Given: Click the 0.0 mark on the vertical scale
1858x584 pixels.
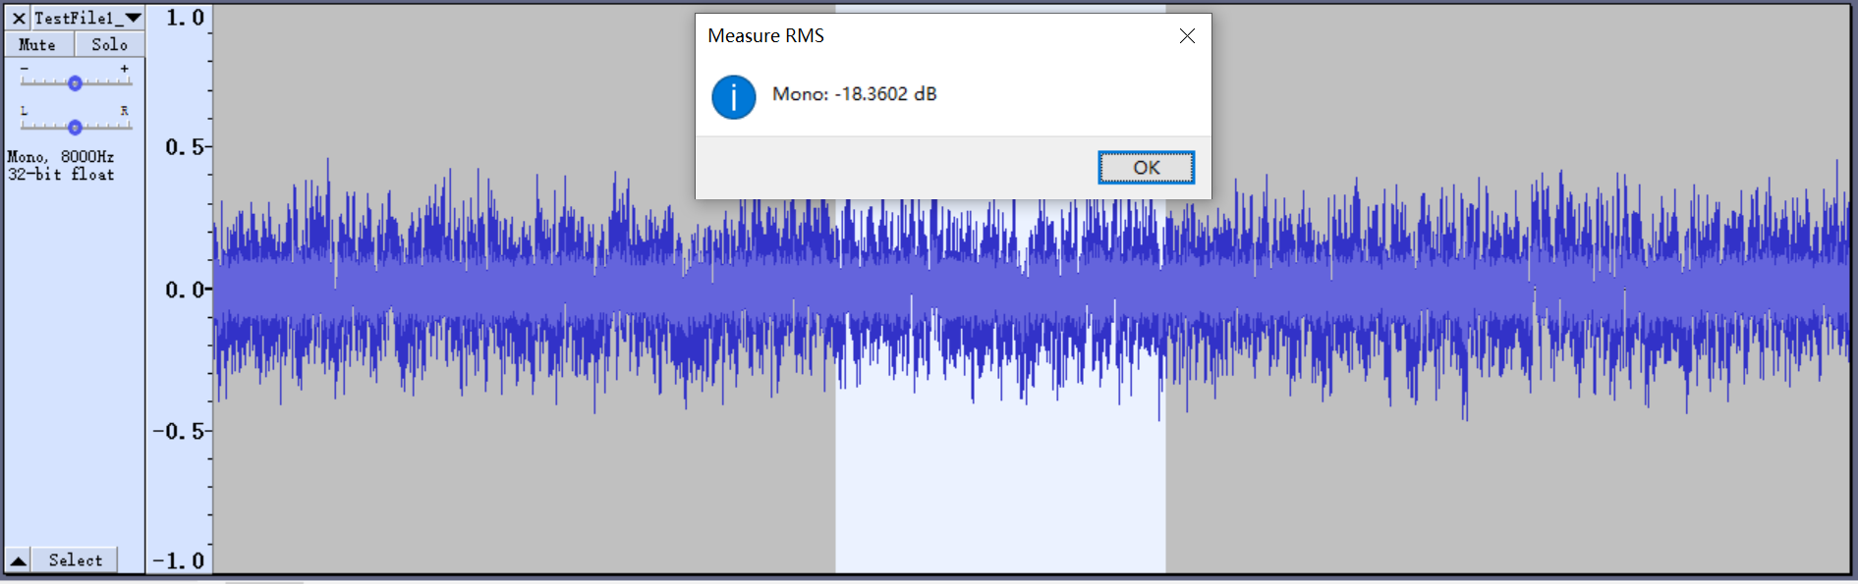Looking at the screenshot, I should (x=184, y=290).
